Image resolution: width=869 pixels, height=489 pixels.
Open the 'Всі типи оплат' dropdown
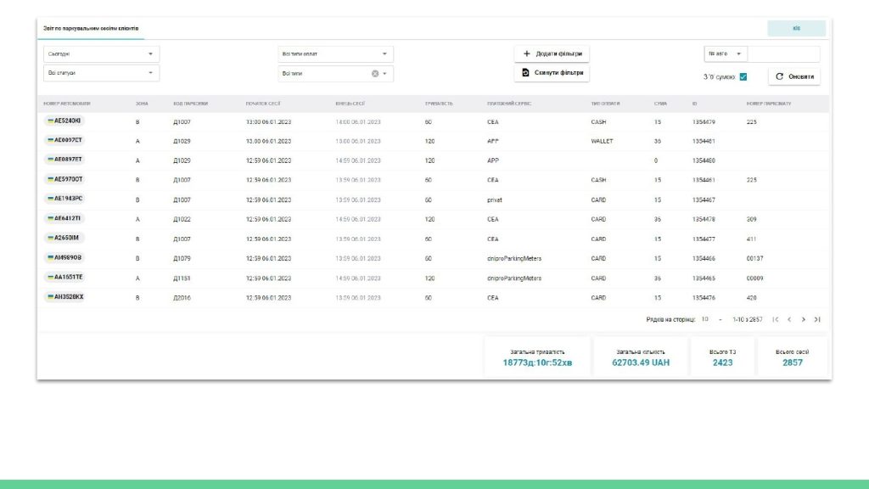pos(334,53)
